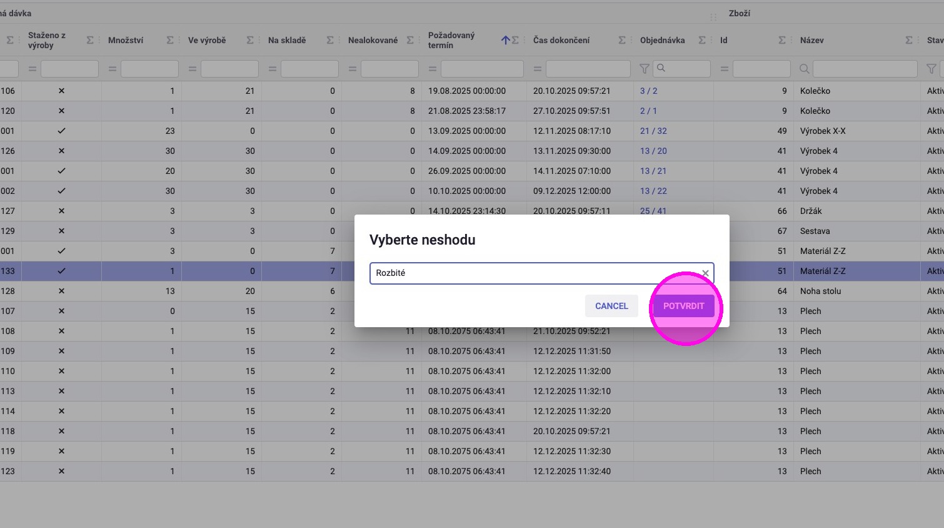Click the sum icon in Objednávka header
The image size is (944, 528).
coord(702,40)
